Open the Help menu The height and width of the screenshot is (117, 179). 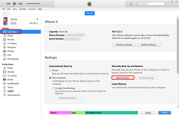pyautogui.click(x=40, y=9)
